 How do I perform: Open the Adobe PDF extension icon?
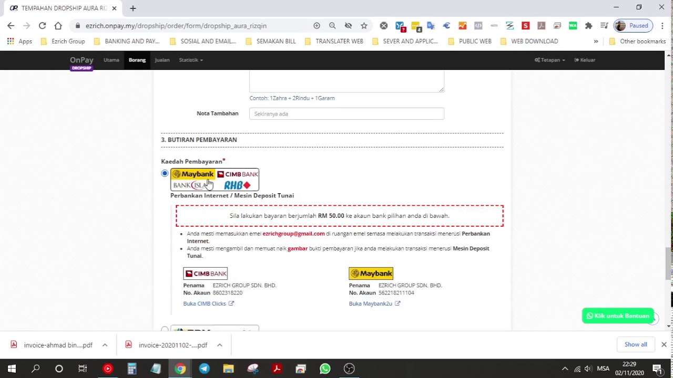tap(541, 25)
